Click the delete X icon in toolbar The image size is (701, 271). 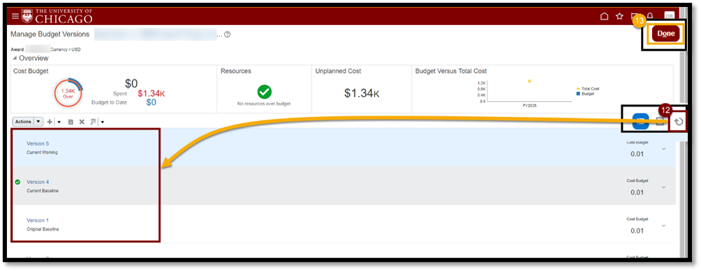point(82,122)
